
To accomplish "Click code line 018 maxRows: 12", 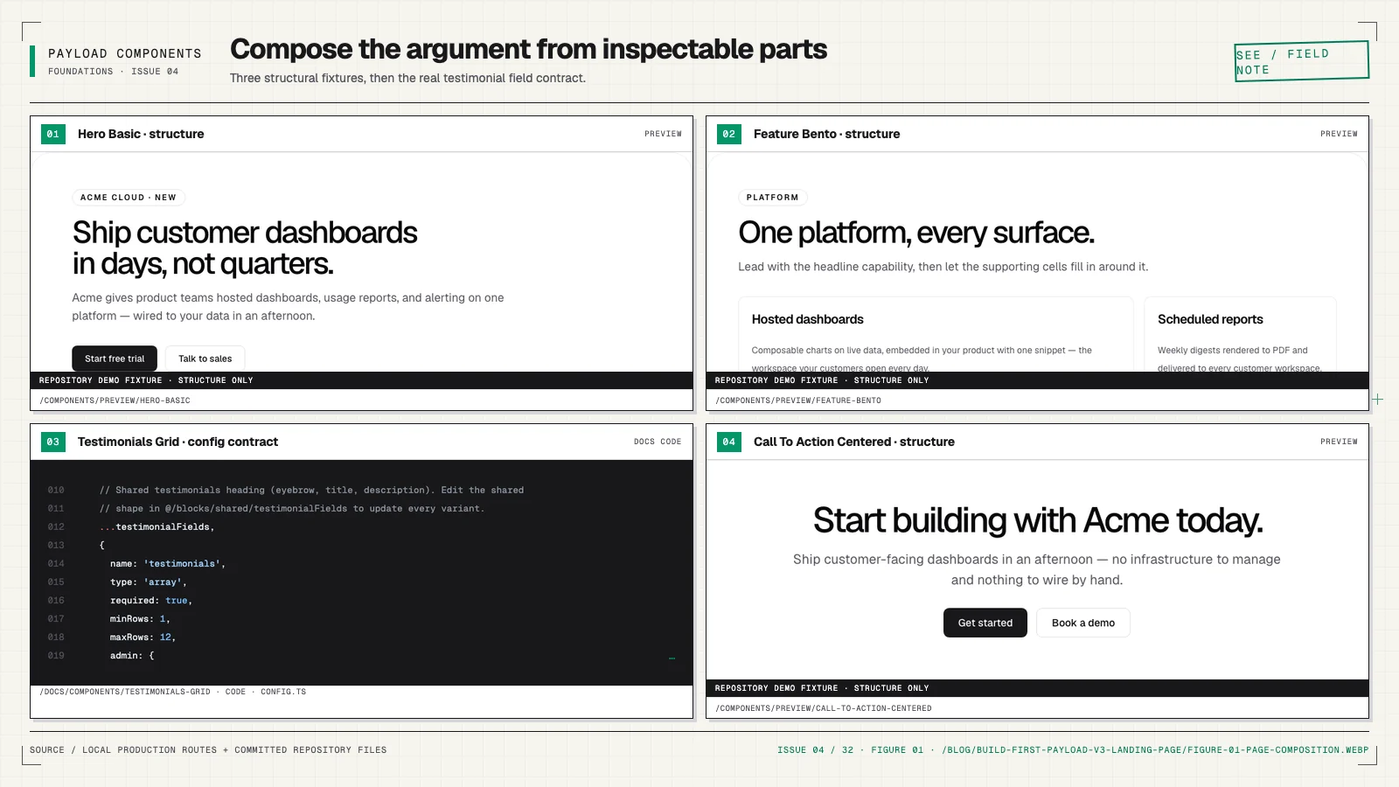I will [x=143, y=637].
